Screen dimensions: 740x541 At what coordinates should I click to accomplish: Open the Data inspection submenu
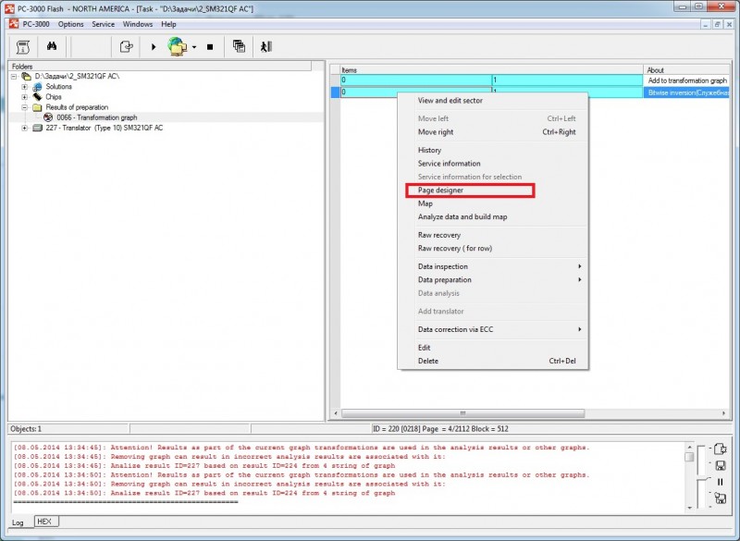tap(442, 266)
